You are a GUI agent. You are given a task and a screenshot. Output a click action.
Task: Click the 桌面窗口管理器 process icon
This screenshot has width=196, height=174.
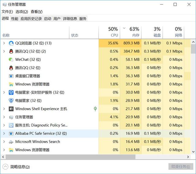11,76
